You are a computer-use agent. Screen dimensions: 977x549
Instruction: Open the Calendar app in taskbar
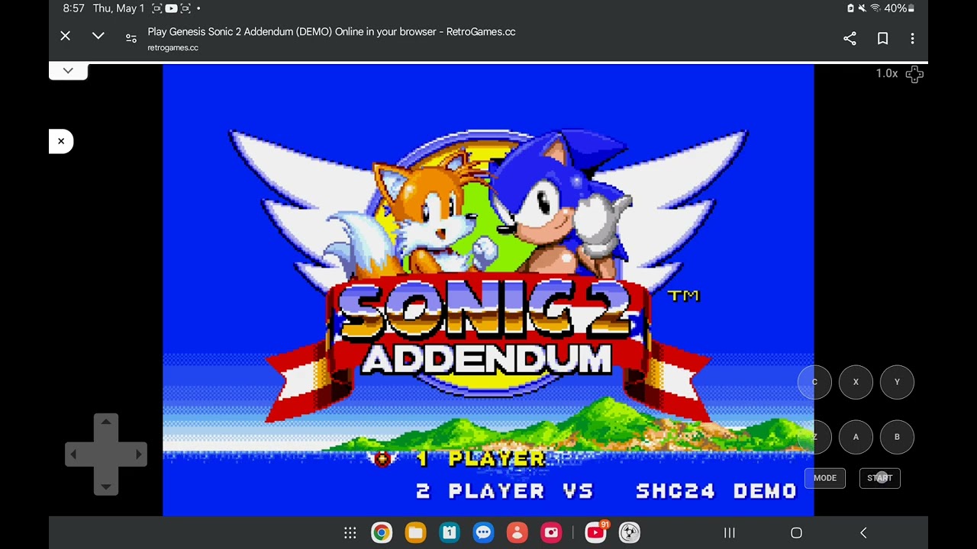450,533
